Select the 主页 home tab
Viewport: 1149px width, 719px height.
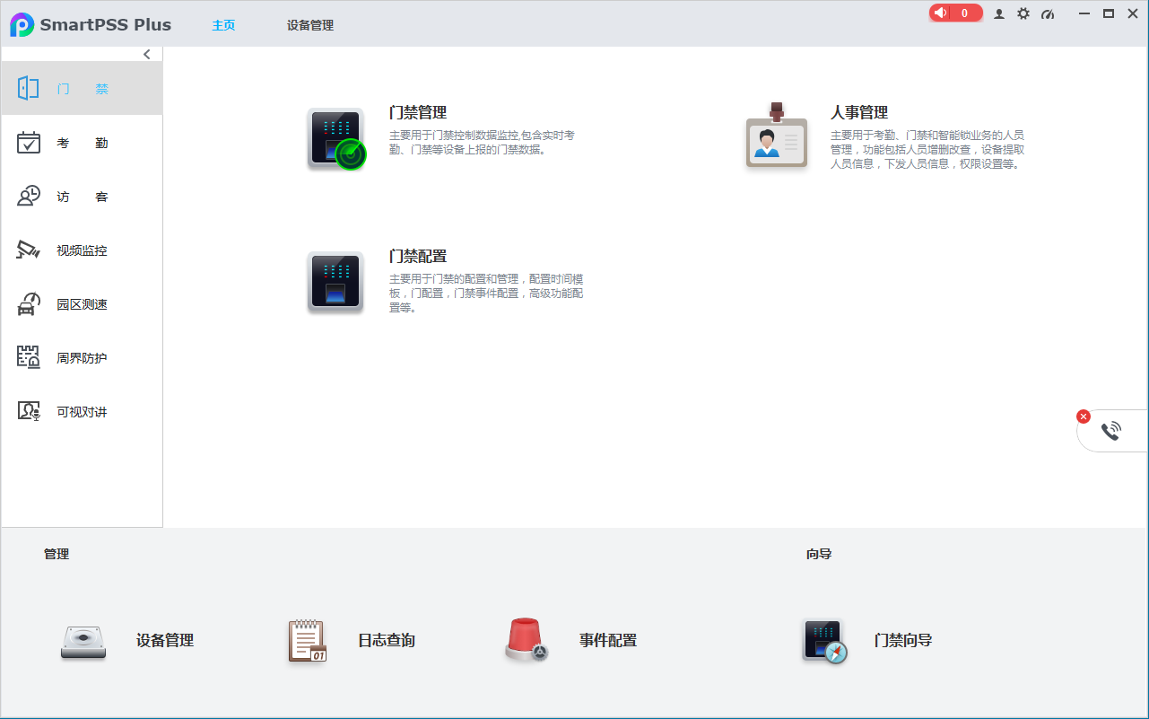[223, 25]
